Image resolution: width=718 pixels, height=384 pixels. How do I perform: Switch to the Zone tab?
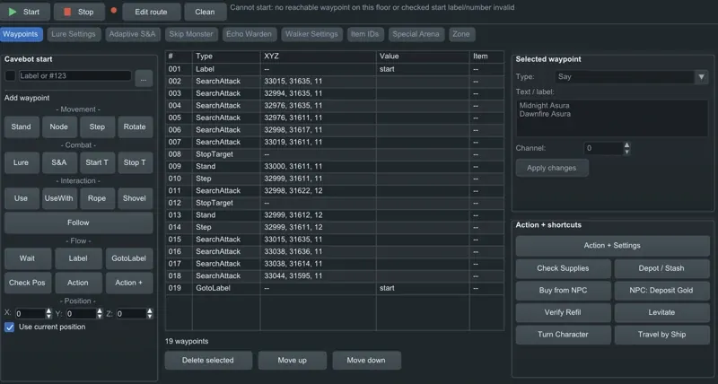[461, 34]
